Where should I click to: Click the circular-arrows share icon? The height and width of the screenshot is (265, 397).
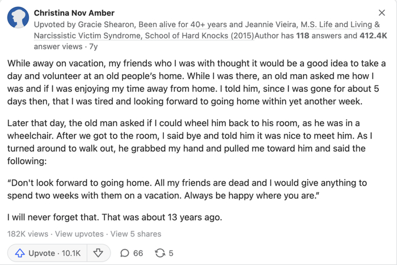pos(160,253)
